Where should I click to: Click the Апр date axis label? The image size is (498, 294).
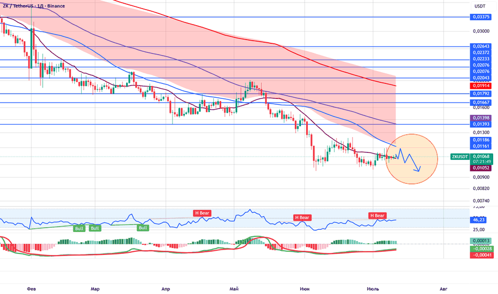coord(166,289)
